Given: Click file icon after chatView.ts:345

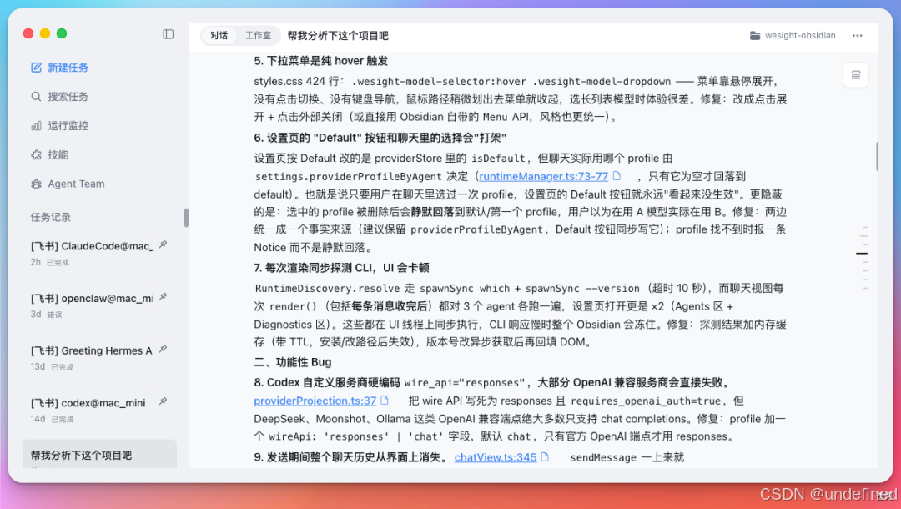Looking at the screenshot, I should pyautogui.click(x=546, y=456).
